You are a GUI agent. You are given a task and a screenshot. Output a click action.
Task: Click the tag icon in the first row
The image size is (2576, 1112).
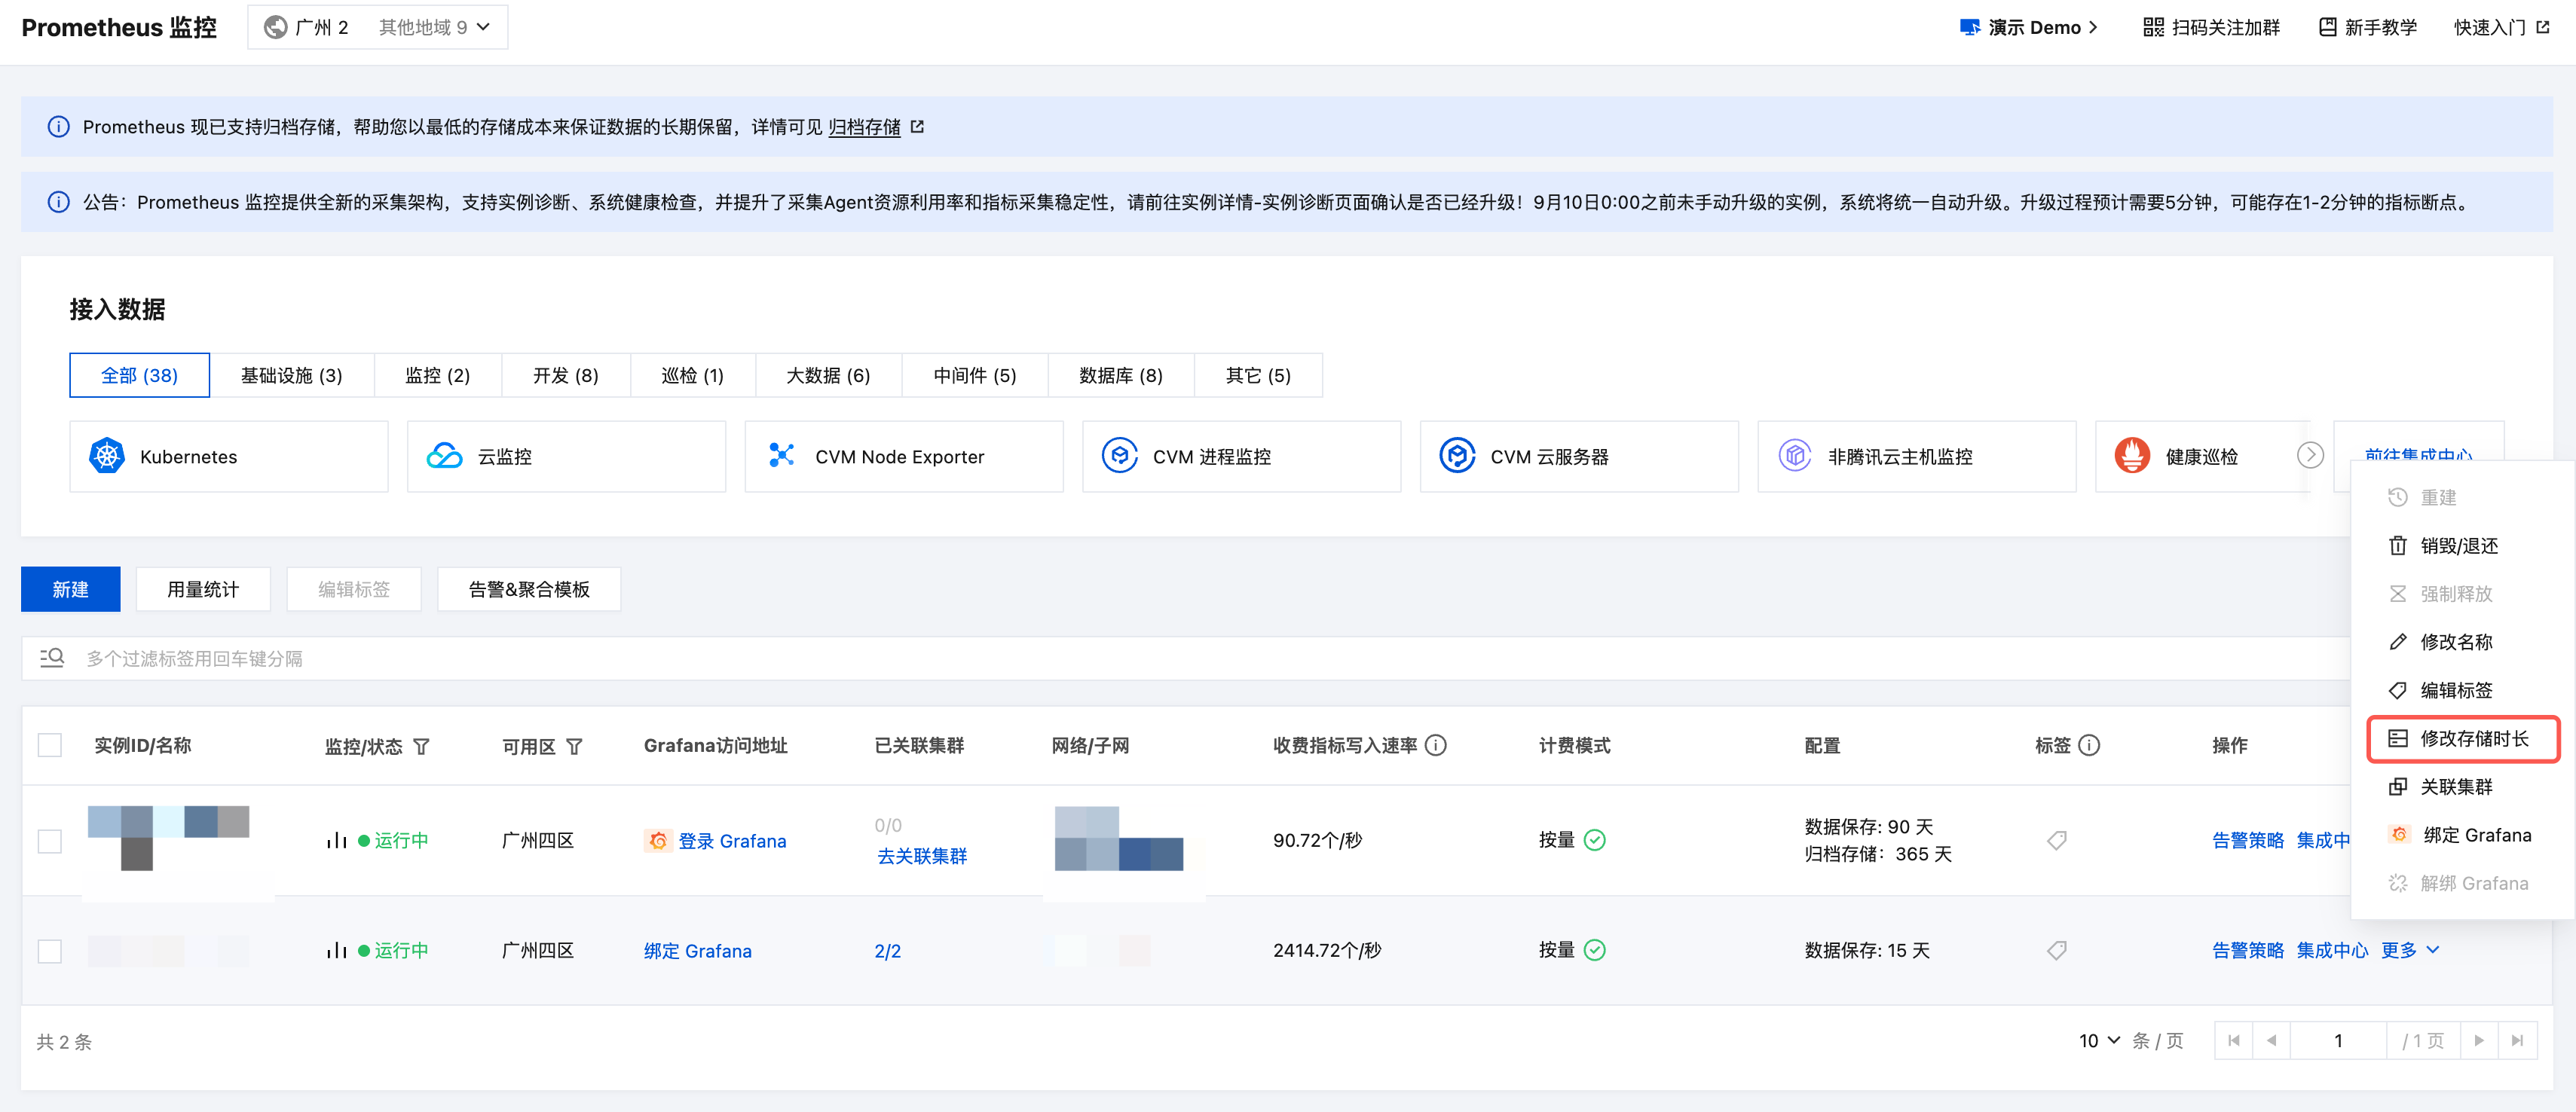[x=2056, y=840]
